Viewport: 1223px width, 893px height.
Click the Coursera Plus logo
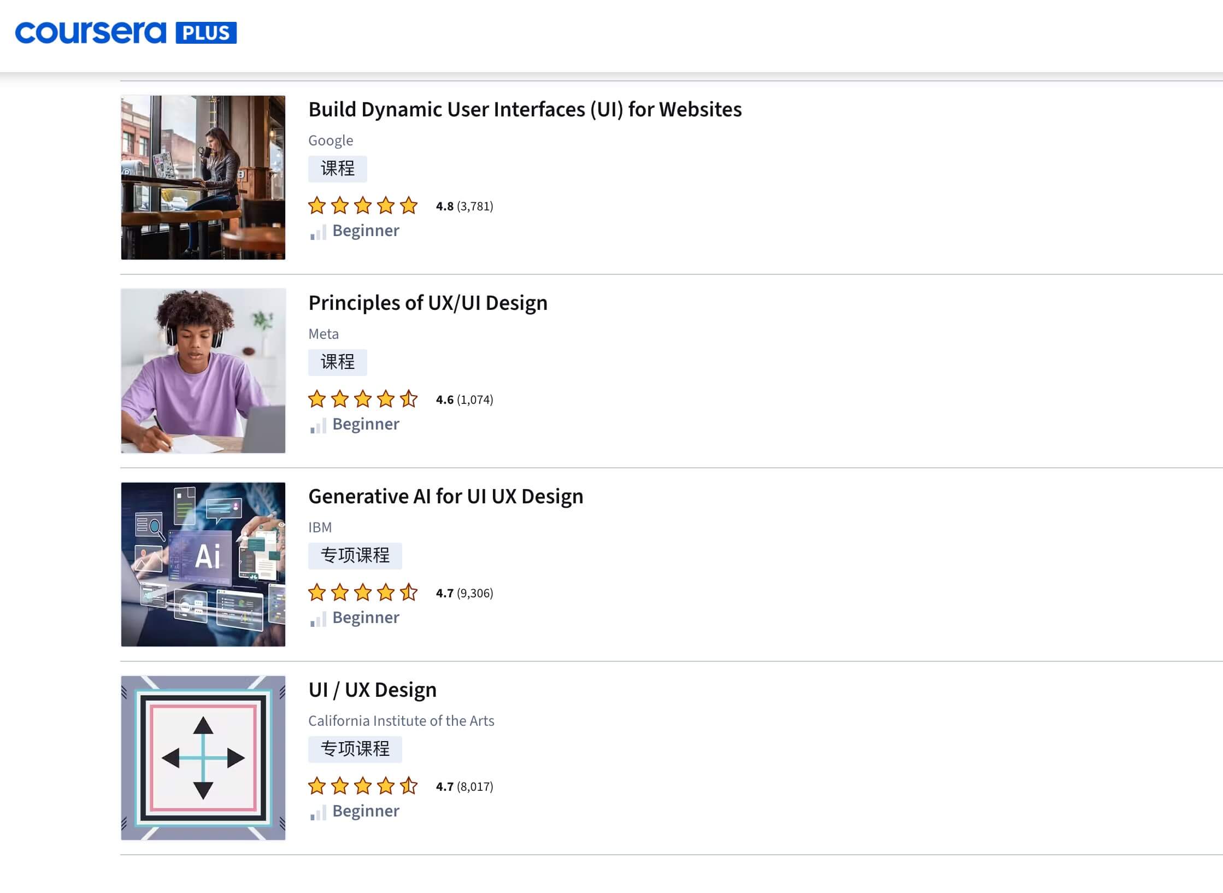(x=90, y=33)
